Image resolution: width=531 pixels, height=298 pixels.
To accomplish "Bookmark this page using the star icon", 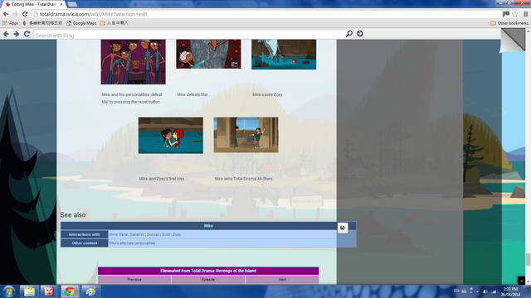I will tap(515, 14).
